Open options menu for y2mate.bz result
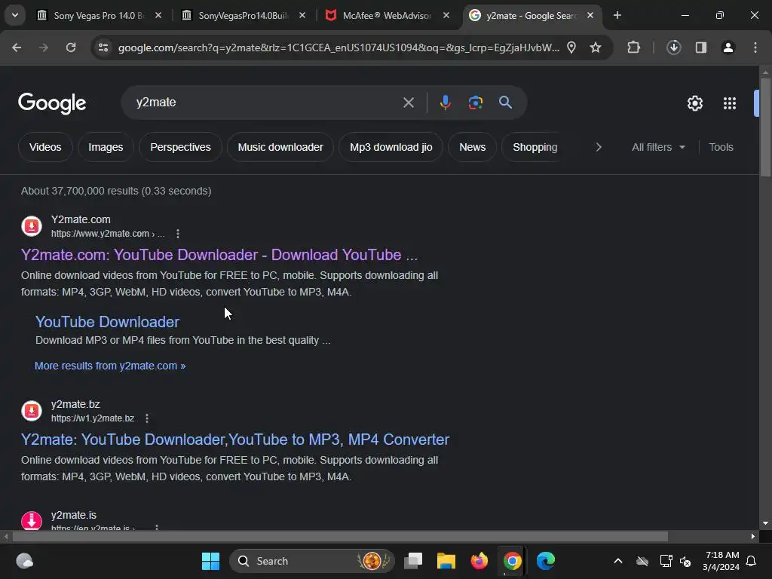The height and width of the screenshot is (579, 772). pyautogui.click(x=147, y=418)
